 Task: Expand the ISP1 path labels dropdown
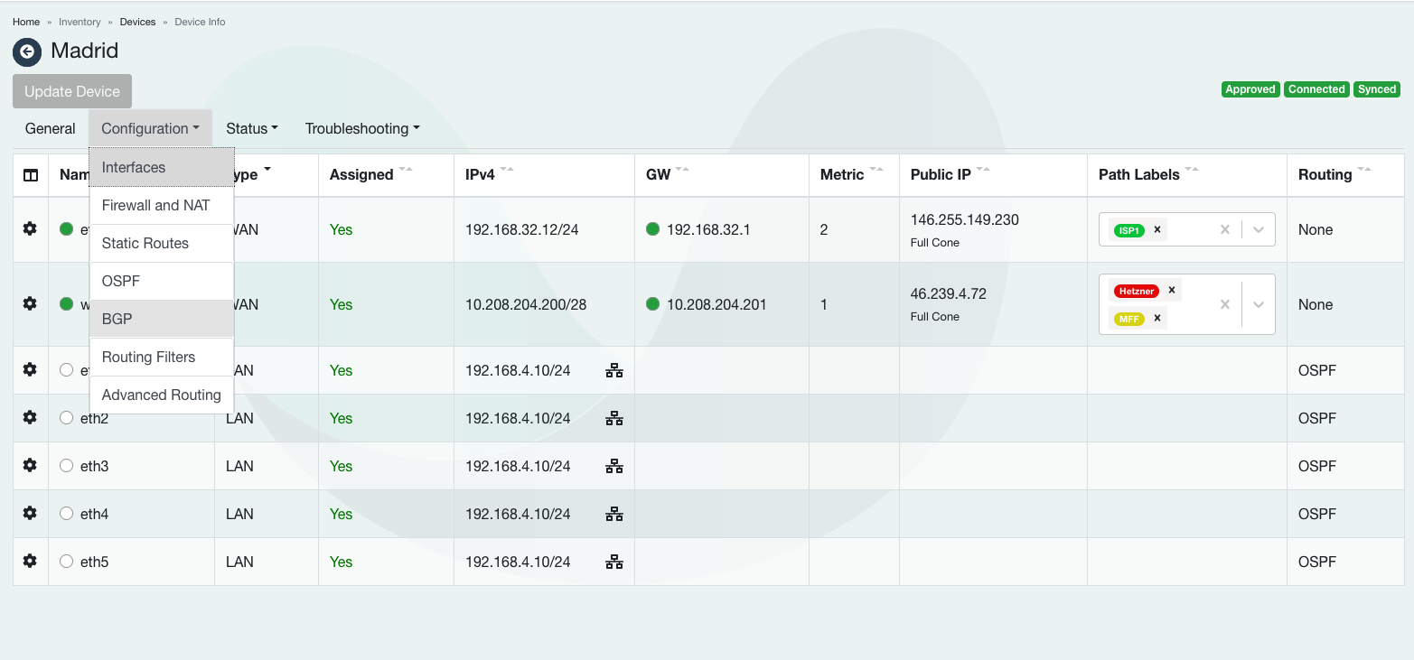pos(1258,229)
